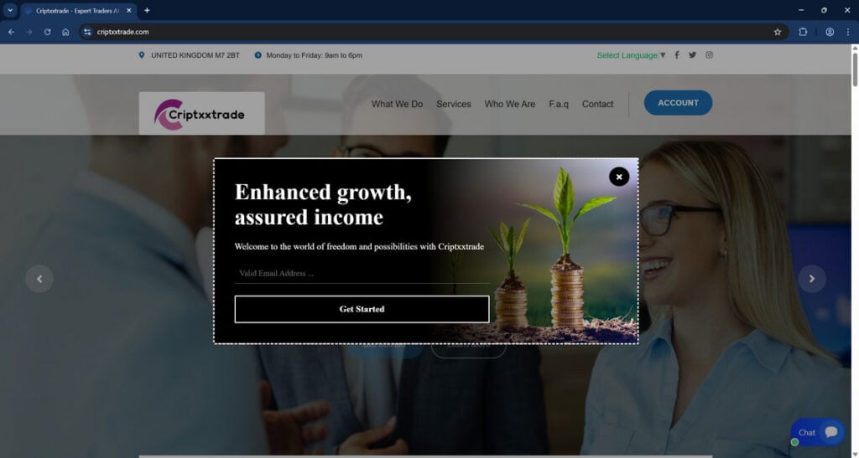Open the Twitter social icon
Viewport: 859px width, 458px height.
[692, 55]
